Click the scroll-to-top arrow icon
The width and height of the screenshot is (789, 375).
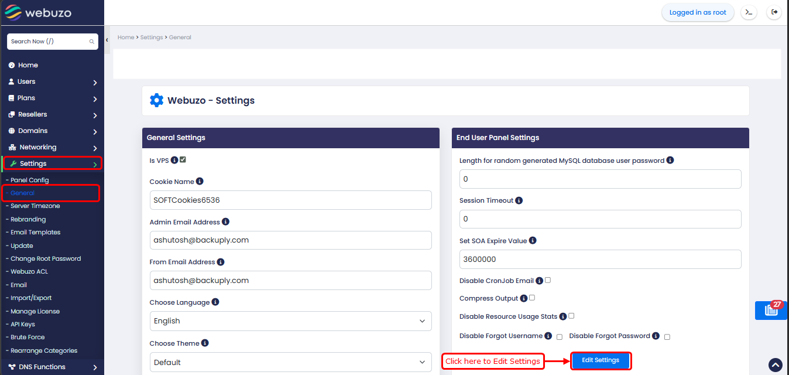(775, 365)
